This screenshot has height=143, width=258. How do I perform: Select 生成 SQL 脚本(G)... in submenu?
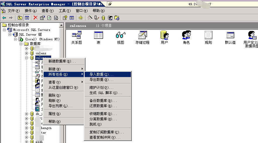pyautogui.click(x=108, y=93)
